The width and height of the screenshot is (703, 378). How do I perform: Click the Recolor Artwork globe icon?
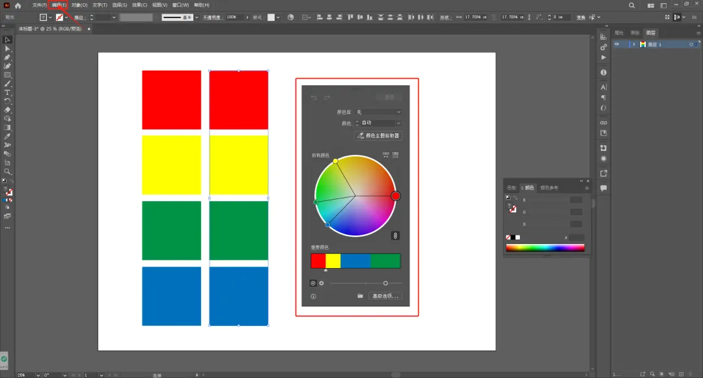(290, 17)
